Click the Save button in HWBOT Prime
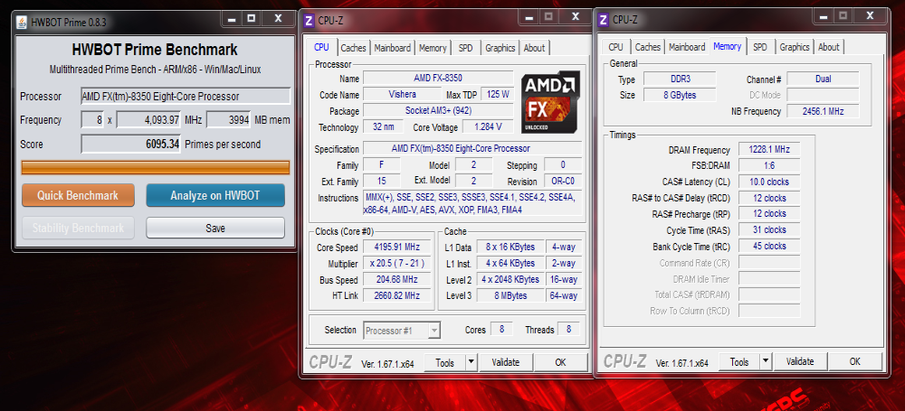The image size is (905, 411). click(x=215, y=228)
